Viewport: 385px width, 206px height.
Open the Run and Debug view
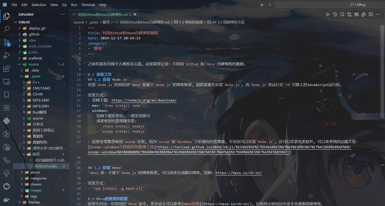coord(7,56)
